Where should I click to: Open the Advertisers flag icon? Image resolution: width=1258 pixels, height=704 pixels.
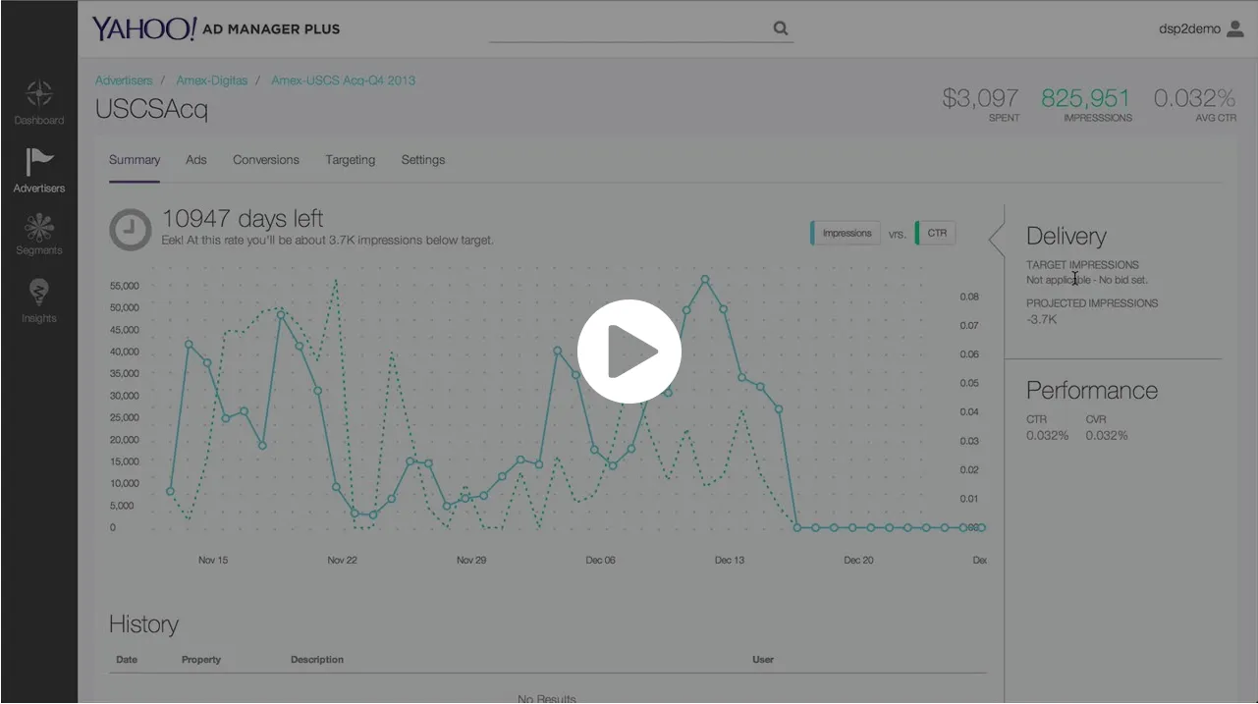39,161
